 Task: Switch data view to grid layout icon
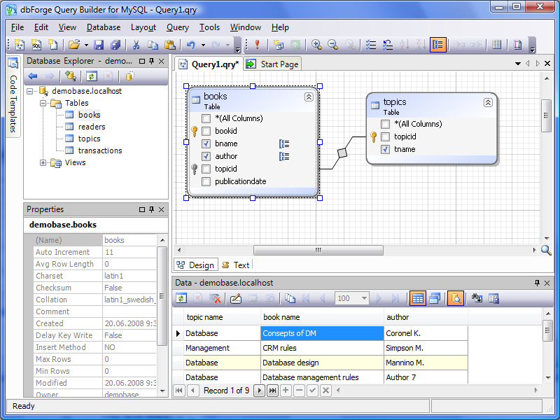tap(417, 298)
